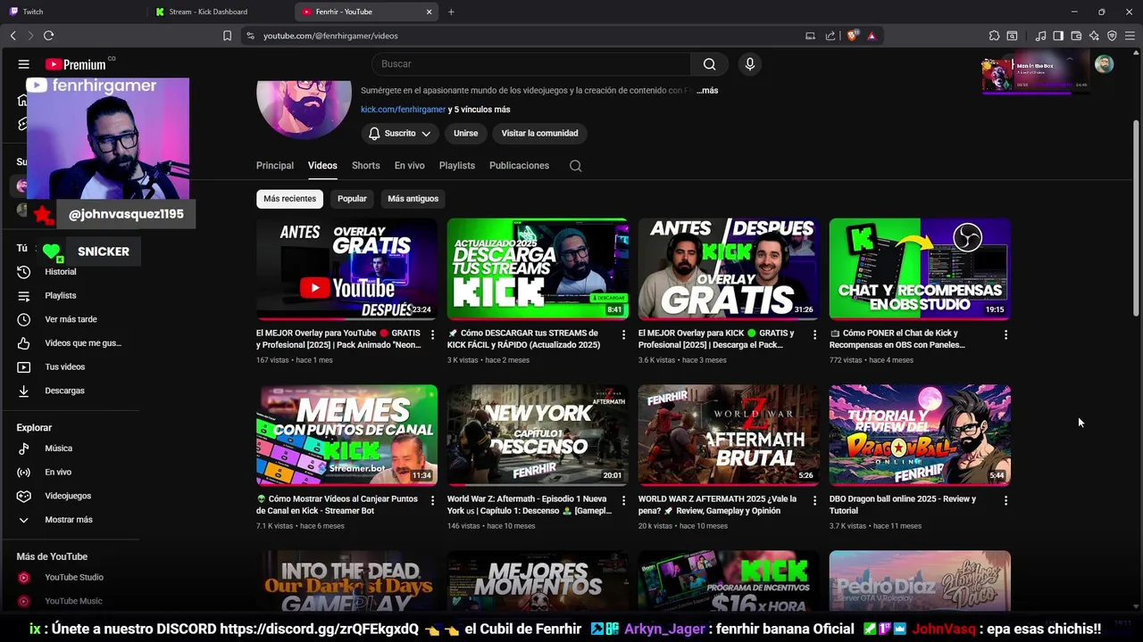Bookmark this page with the bookmark icon

(227, 36)
